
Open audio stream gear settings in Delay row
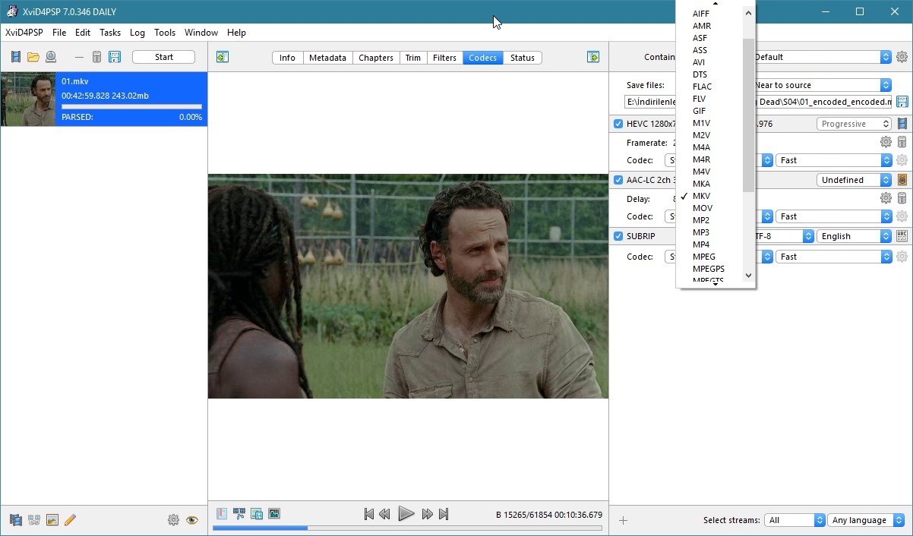(886, 198)
